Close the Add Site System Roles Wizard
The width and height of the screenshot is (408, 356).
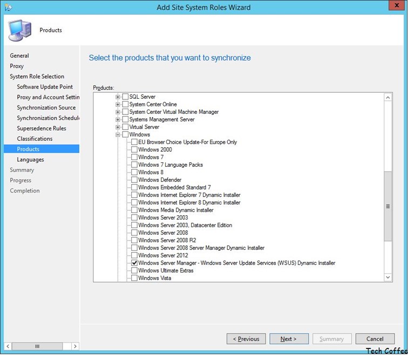[397, 5]
